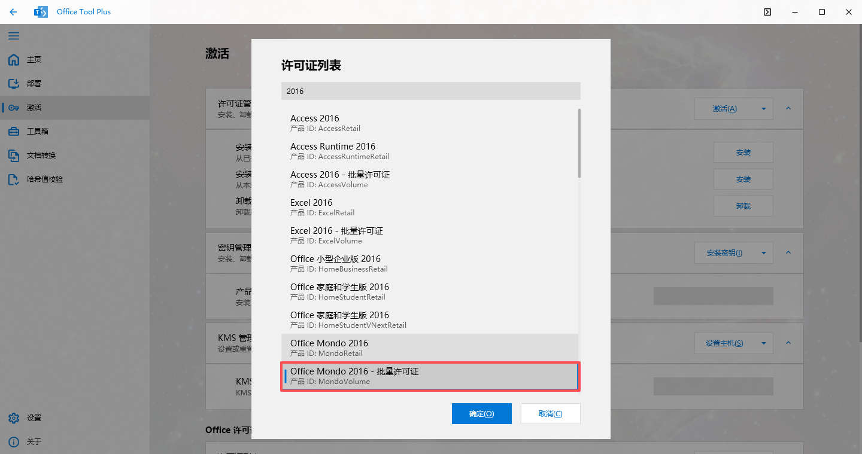The image size is (862, 454).
Task: Select Access 2016 - 批量许可证 entry
Action: (430, 179)
